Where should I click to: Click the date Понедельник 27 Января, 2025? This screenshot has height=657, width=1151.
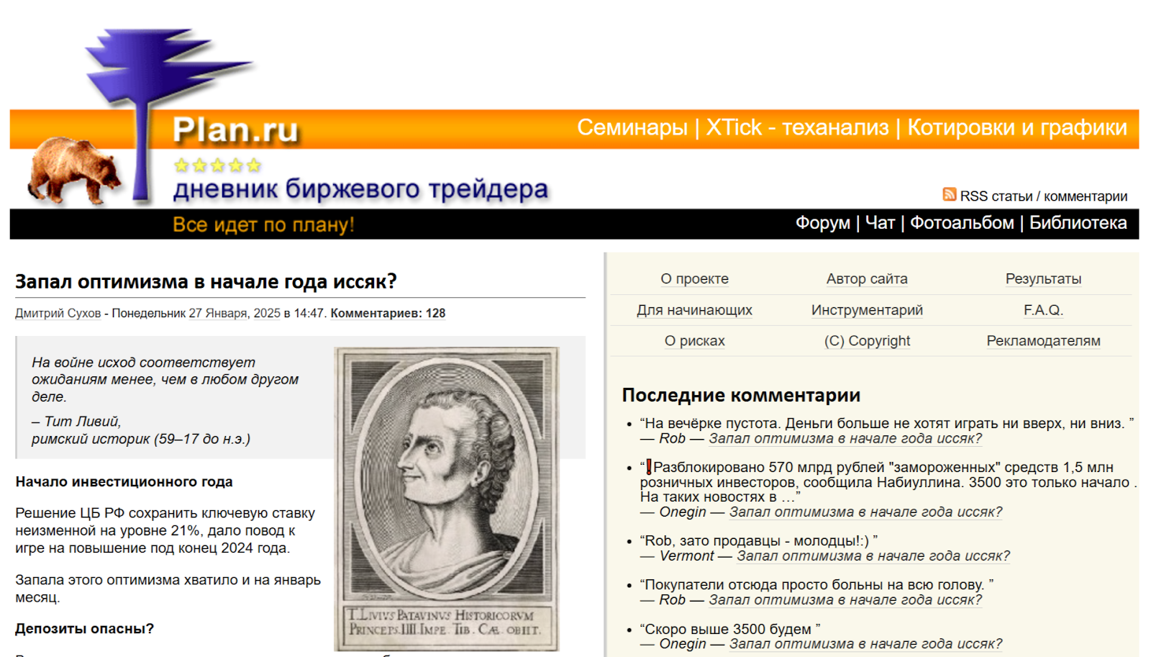pos(196,313)
